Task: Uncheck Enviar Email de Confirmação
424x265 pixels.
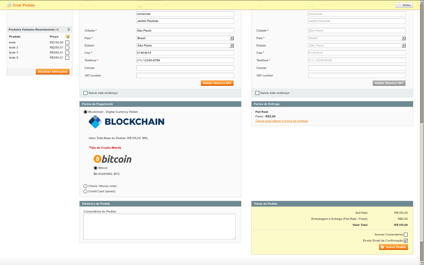Action: pyautogui.click(x=406, y=241)
